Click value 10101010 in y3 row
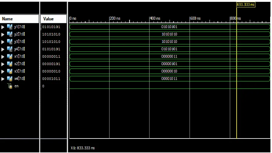Screen dimensions: 272x153 pos(51,42)
